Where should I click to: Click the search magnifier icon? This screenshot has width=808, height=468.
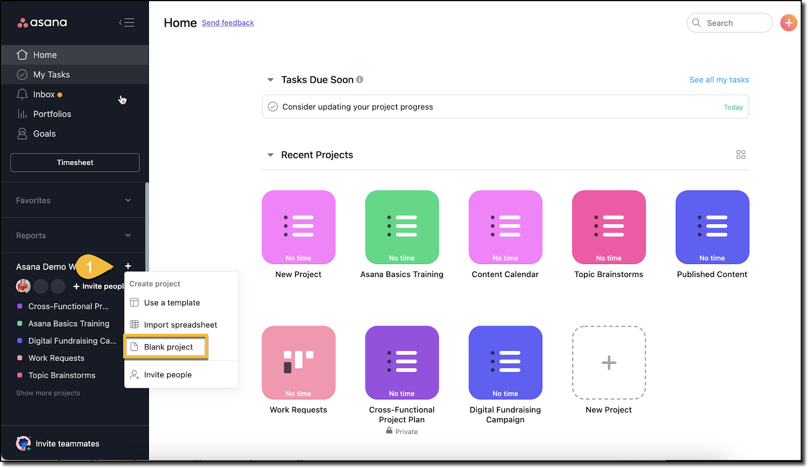pyautogui.click(x=696, y=23)
